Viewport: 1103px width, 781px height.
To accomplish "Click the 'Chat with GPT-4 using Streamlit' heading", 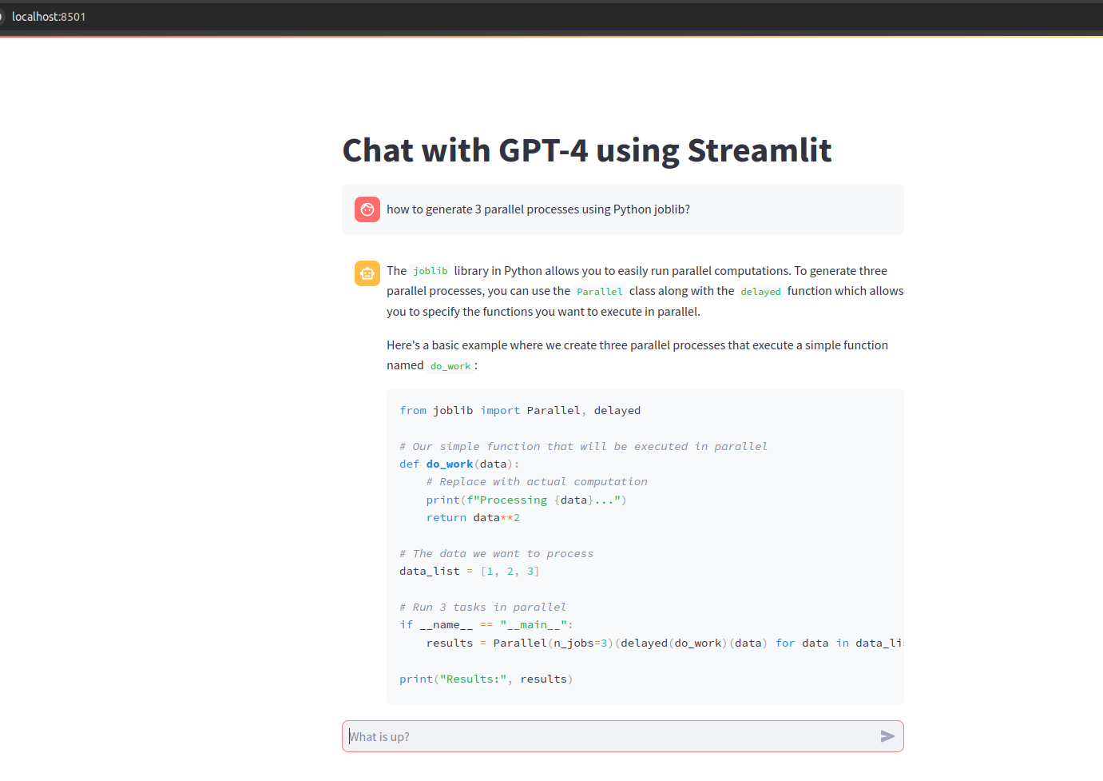I will coord(587,150).
